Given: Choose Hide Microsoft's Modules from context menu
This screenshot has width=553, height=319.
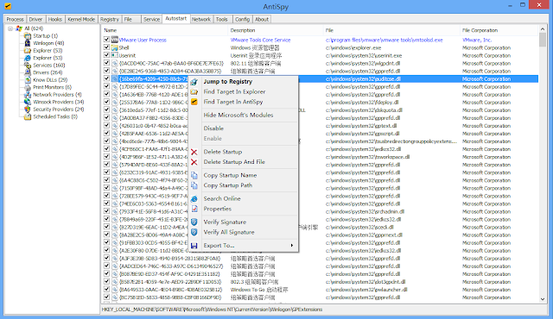Looking at the screenshot, I should (238, 115).
